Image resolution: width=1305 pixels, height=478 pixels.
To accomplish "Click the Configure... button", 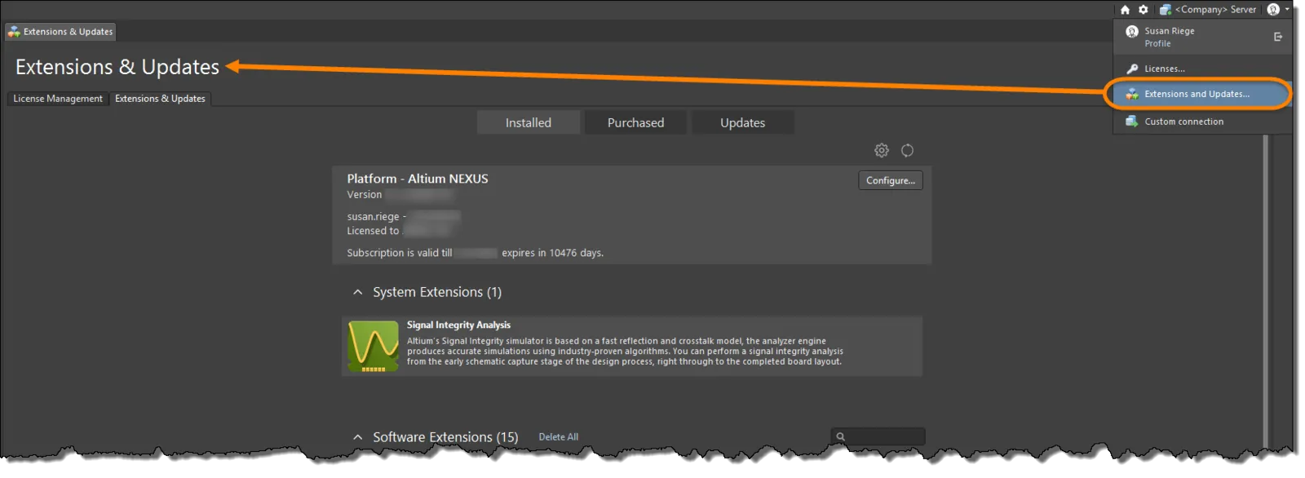I will coord(891,180).
